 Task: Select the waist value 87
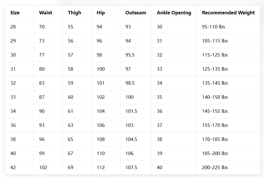tap(42, 97)
